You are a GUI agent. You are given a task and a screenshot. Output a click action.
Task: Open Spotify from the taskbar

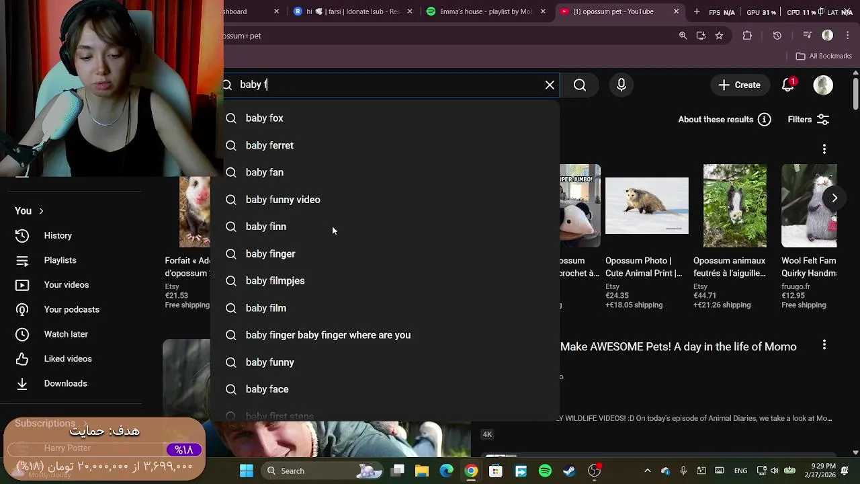point(545,471)
